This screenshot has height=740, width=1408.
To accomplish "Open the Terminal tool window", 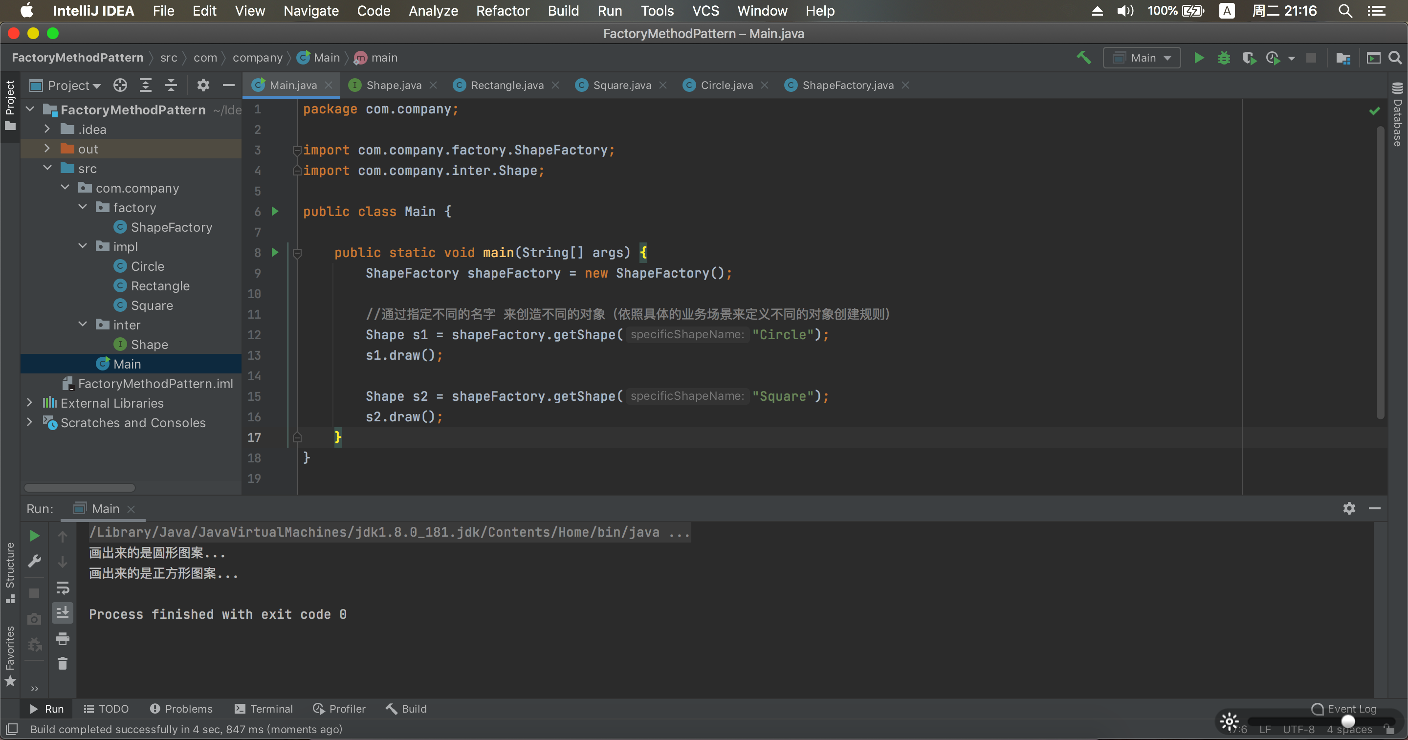I will (264, 708).
